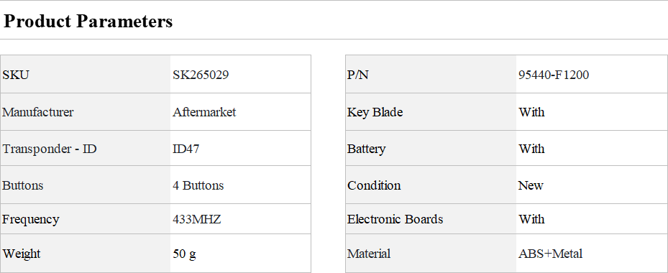
Task: Select the 433MHZ frequency value
Action: 197,219
